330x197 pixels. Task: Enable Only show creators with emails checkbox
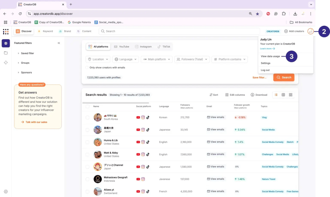(87, 68)
